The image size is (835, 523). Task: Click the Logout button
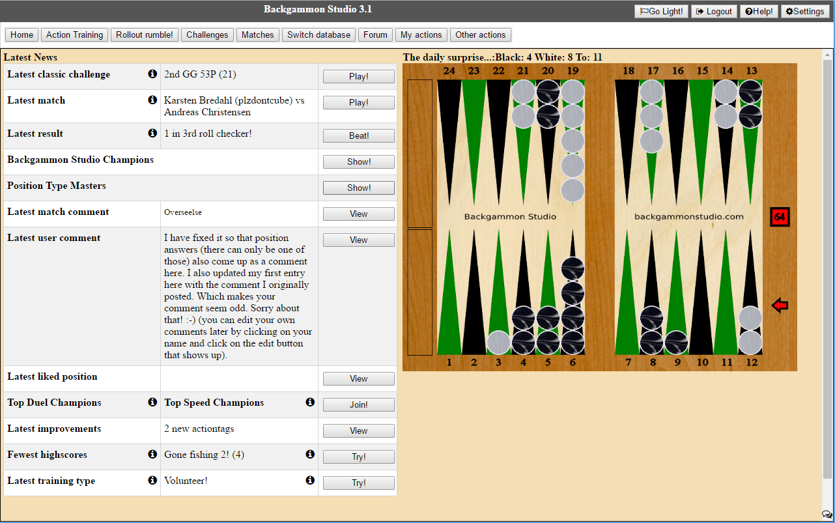(714, 11)
